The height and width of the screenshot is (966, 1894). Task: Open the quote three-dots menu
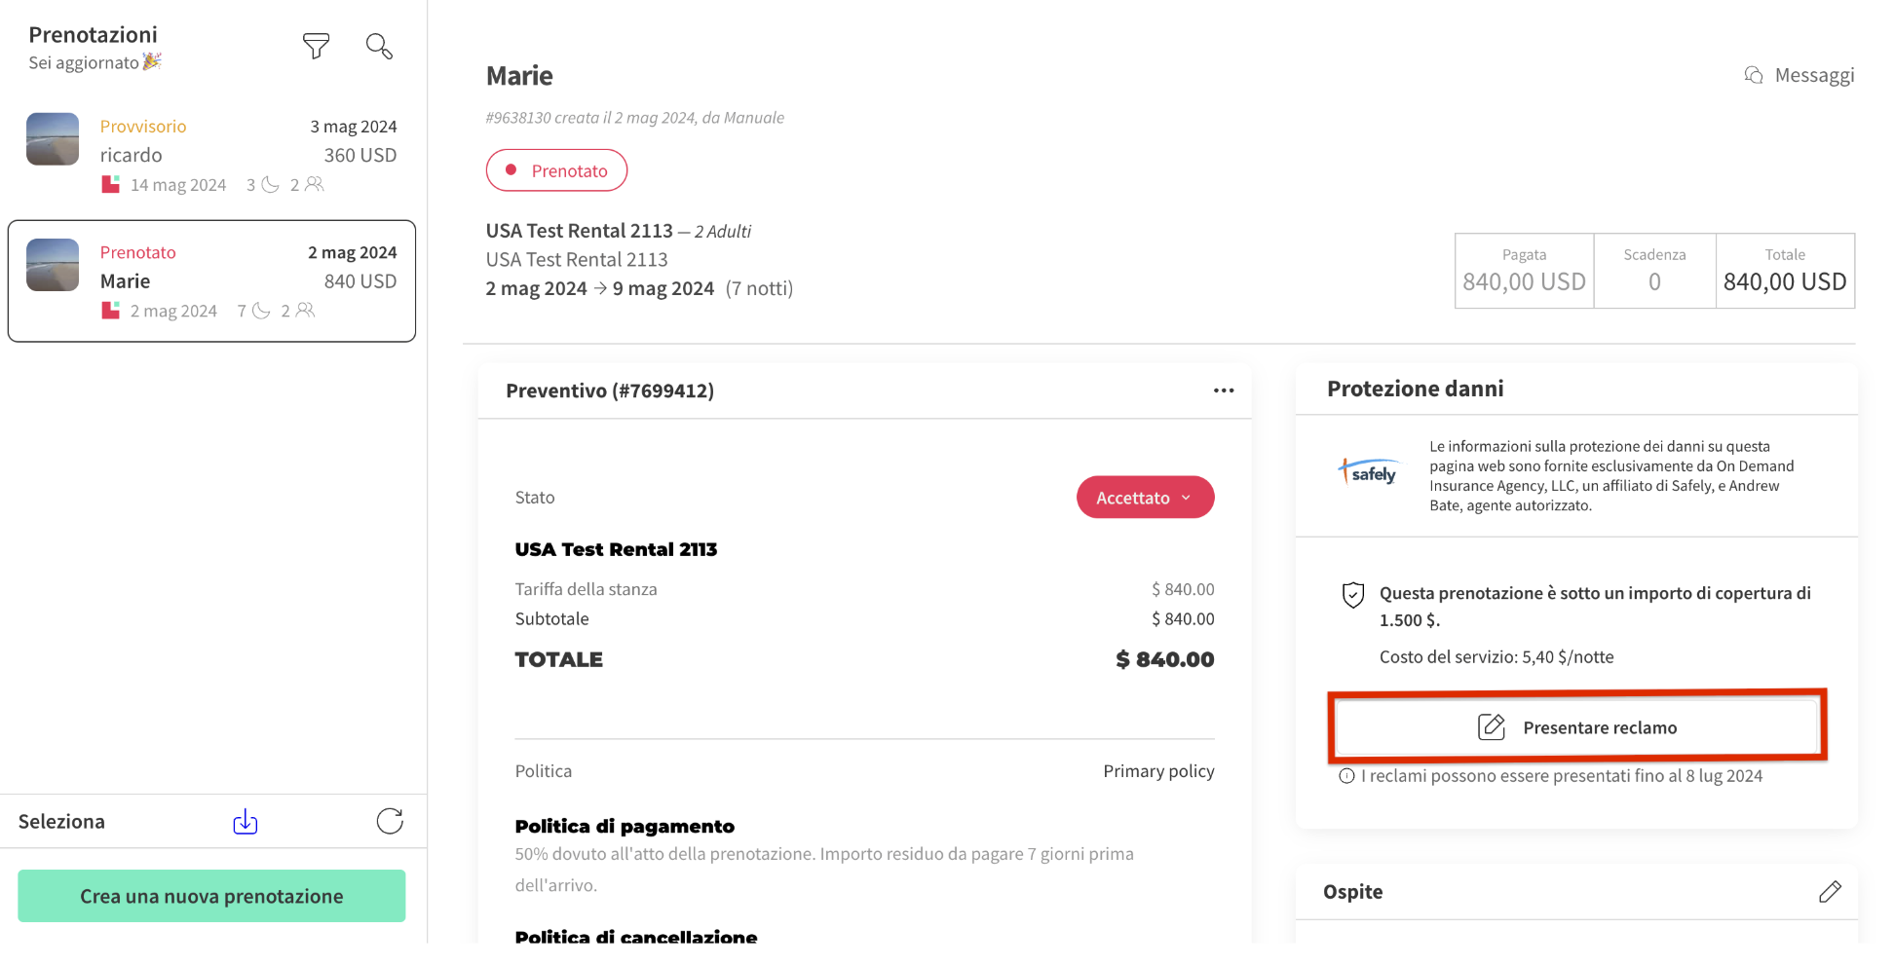click(1223, 390)
